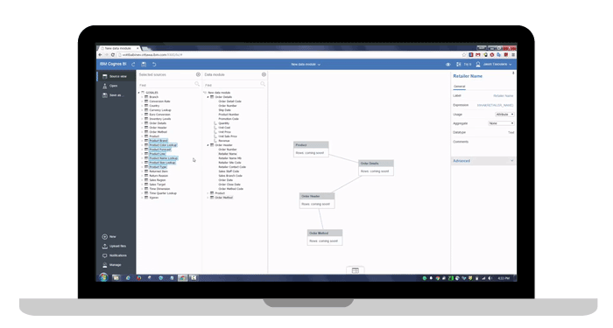Screen dimensions: 613x328
Task: Click the Expression value link
Action: tap(495, 105)
